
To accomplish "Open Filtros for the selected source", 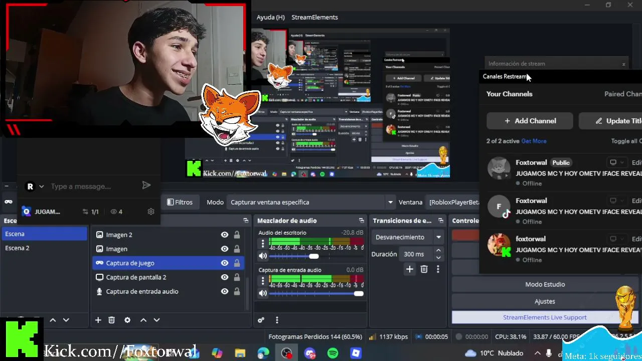I will (x=180, y=202).
